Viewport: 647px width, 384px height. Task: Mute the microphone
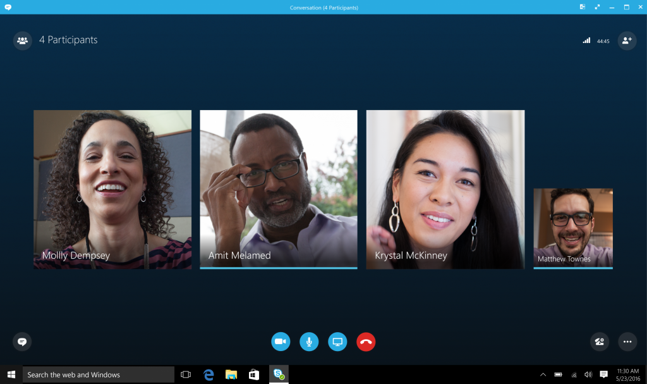(x=309, y=342)
